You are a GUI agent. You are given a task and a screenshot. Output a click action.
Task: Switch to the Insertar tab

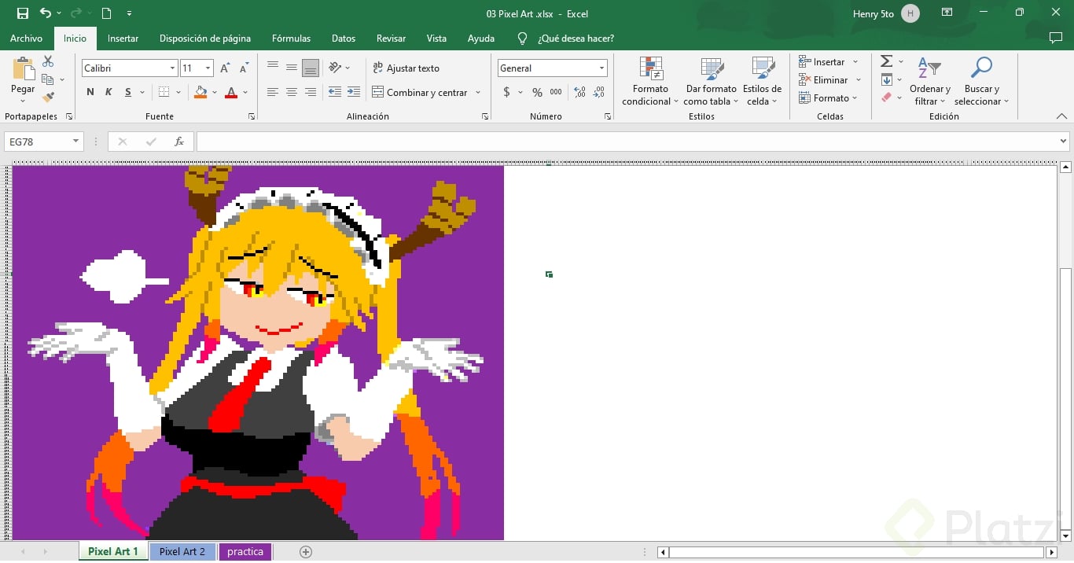tap(123, 38)
